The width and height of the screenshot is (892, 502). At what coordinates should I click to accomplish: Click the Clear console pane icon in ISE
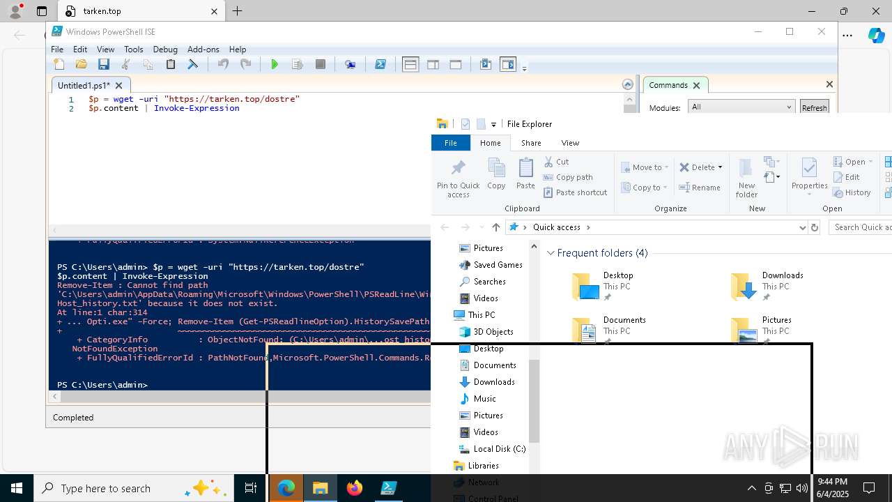pos(193,64)
